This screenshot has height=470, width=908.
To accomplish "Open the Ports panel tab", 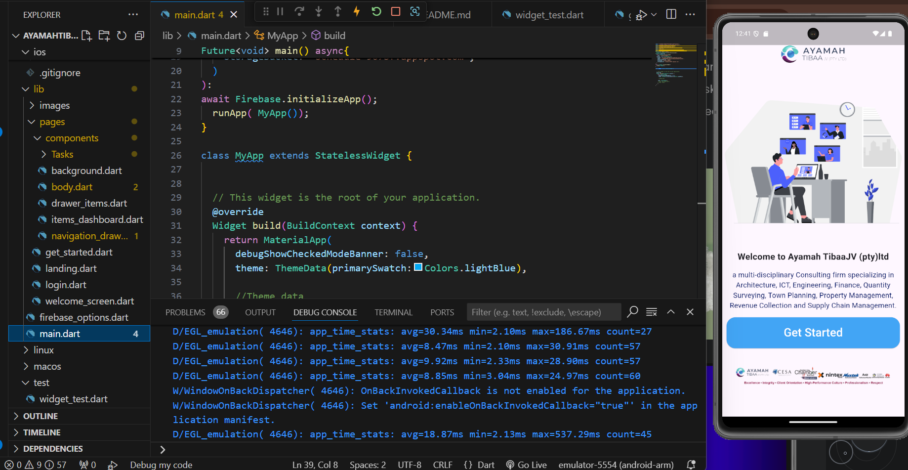I will click(442, 312).
